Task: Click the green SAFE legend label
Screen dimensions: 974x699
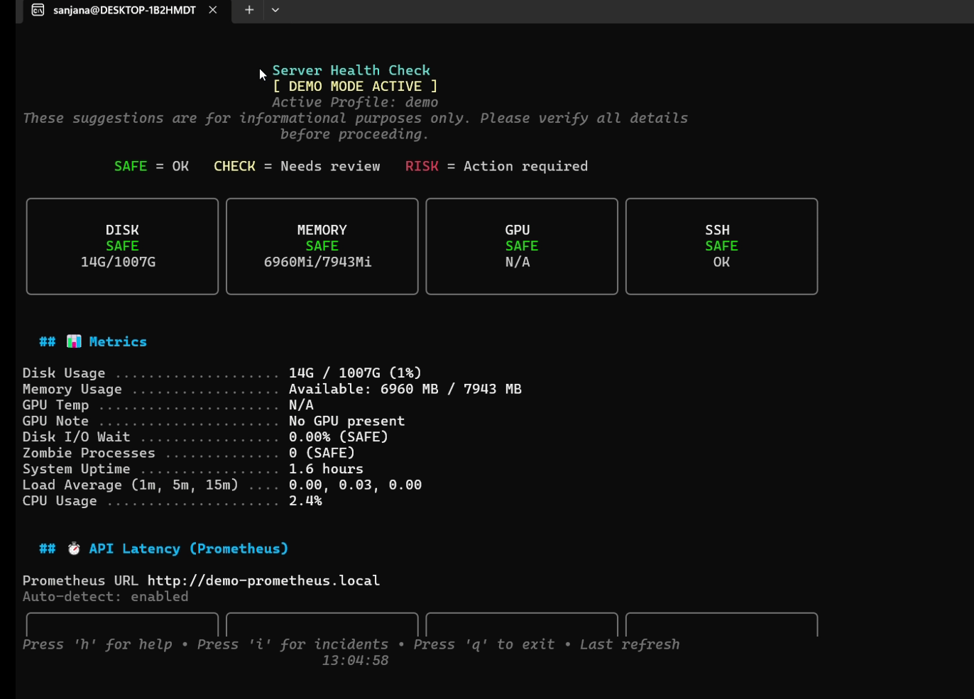Action: pos(131,166)
